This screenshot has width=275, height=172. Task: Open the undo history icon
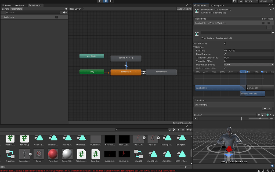click(234, 1)
